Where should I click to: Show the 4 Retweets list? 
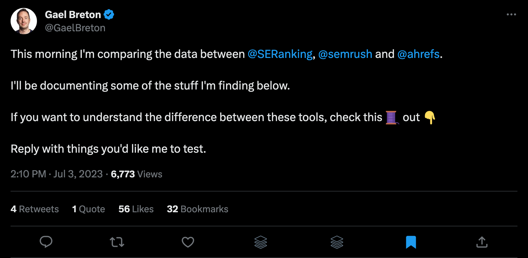(x=35, y=209)
